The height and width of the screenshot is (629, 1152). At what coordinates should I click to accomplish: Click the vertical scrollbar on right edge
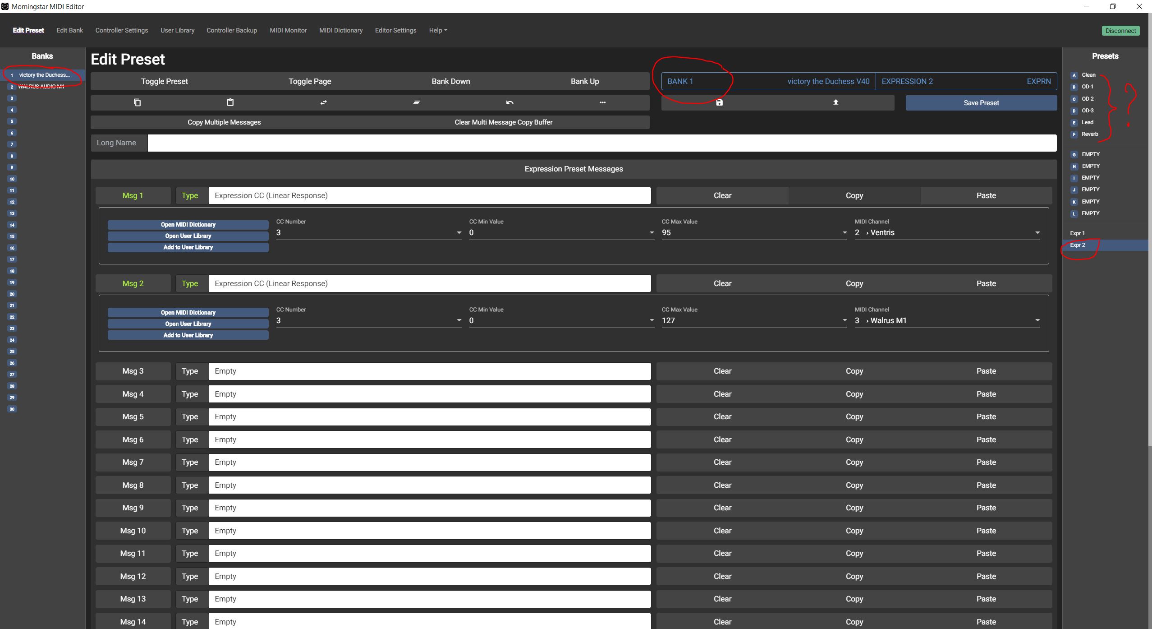(x=1149, y=226)
